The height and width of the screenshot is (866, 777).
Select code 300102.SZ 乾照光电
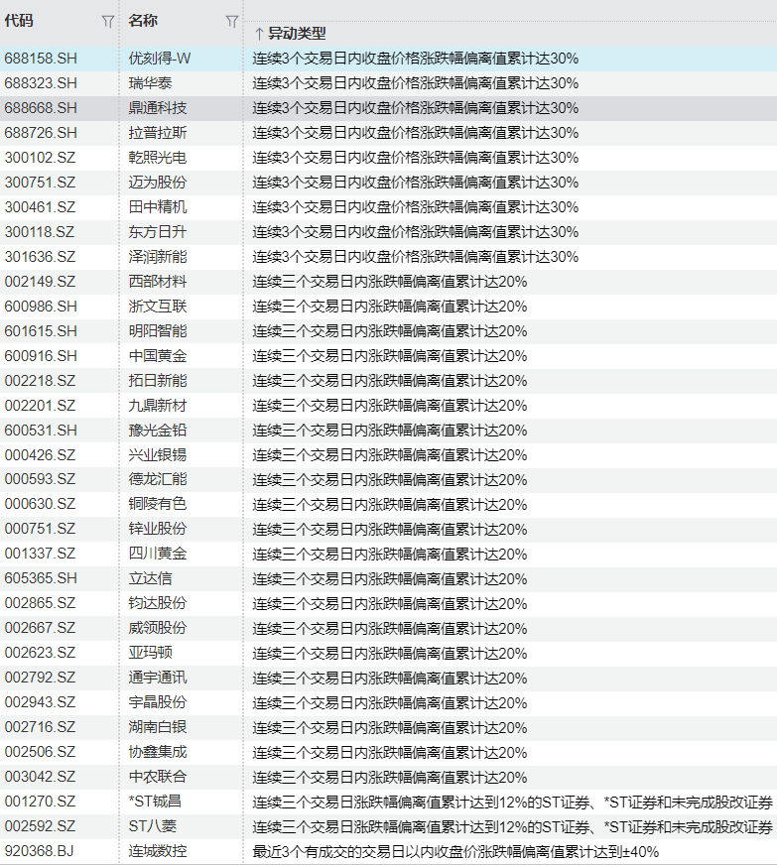[40, 158]
